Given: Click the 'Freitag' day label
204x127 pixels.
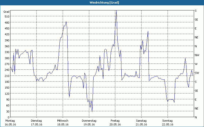Looking at the screenshot, I should 115,121.
